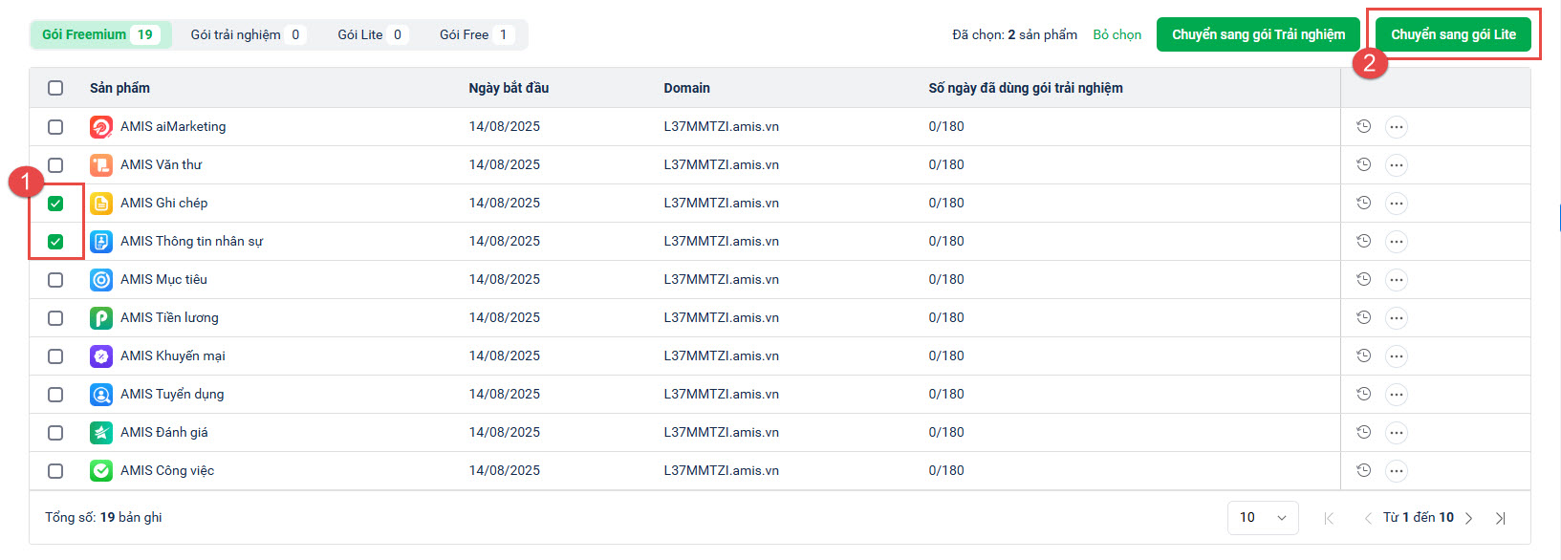Click the AMIS Tuyển dụng product icon
The width and height of the screenshot is (1561, 560).
101,395
